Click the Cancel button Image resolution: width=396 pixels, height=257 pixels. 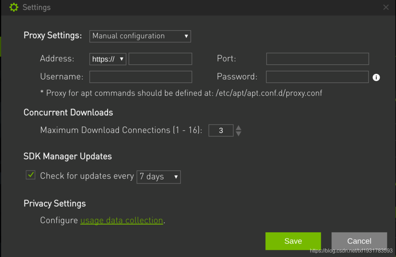[359, 241]
